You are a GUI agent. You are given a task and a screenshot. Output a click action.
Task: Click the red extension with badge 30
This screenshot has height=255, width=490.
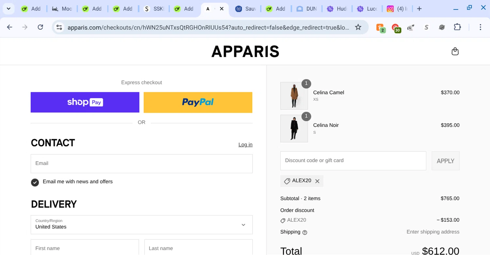click(396, 28)
